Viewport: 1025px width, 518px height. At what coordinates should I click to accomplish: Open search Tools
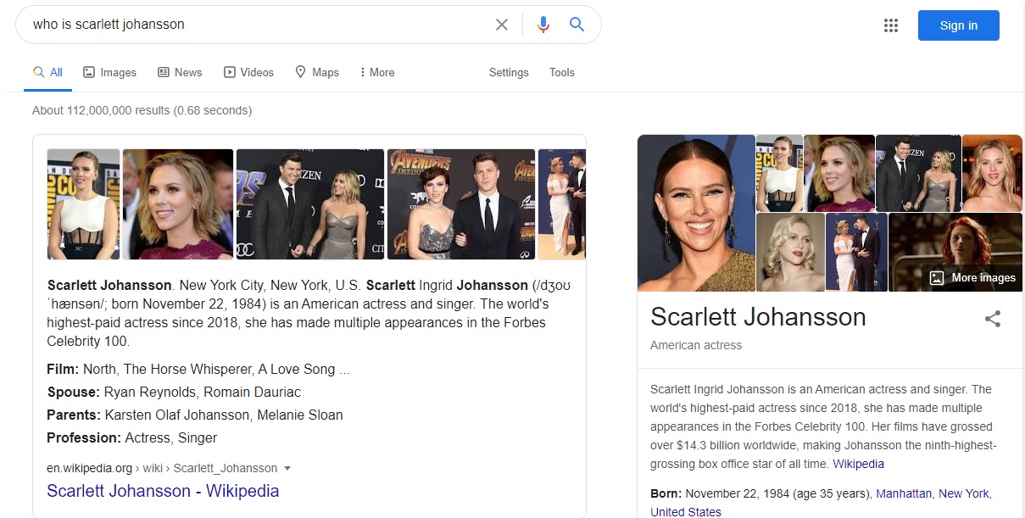click(x=562, y=73)
